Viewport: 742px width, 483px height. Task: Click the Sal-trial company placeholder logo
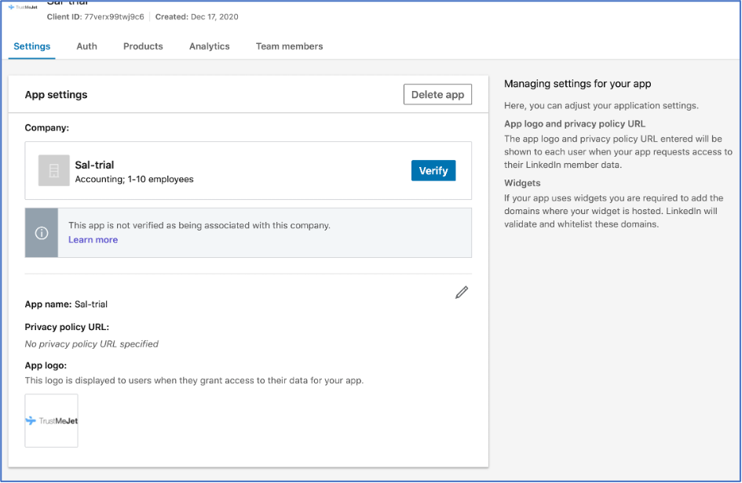click(54, 170)
